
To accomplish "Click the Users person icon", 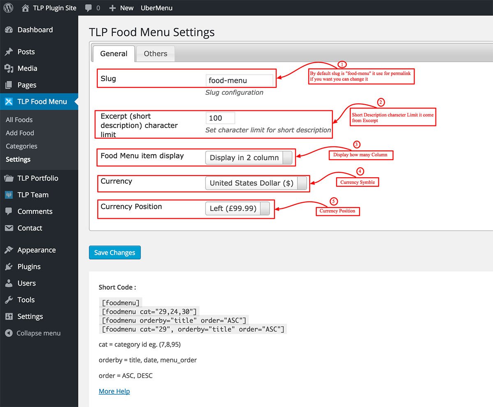I will pos(9,284).
